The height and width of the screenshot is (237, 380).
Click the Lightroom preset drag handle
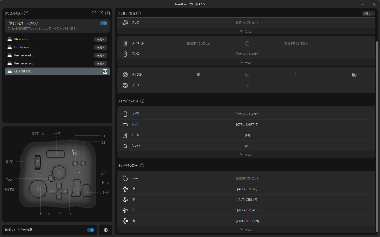click(x=10, y=47)
